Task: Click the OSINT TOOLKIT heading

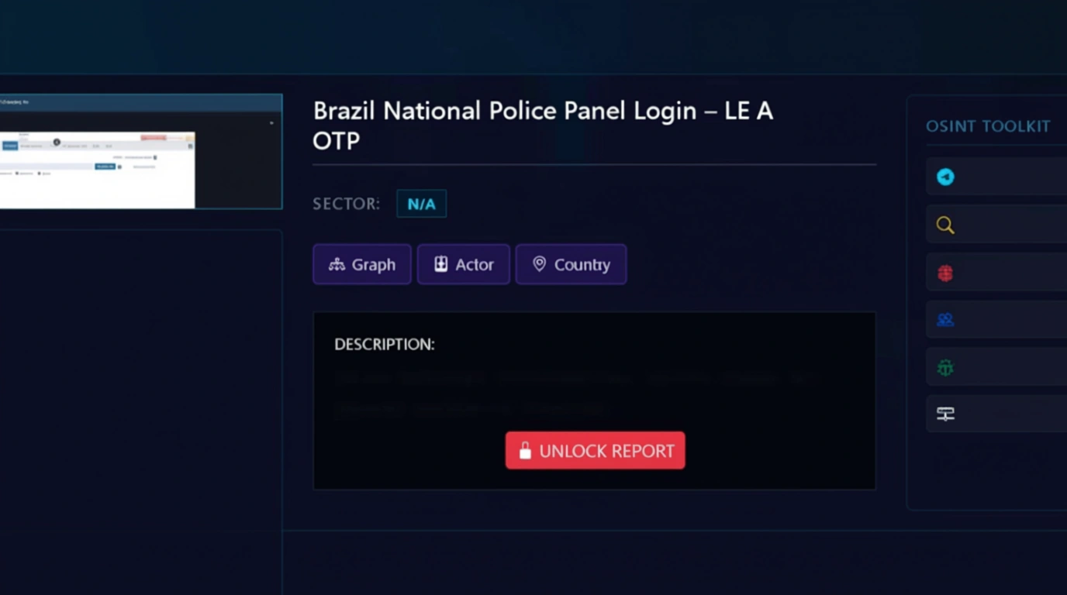Action: [x=987, y=126]
